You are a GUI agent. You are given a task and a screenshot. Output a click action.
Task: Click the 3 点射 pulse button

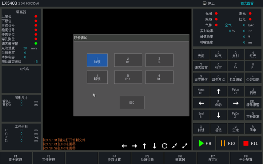[x=236, y=54]
